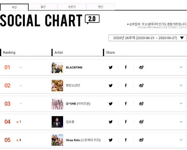Expand the IZ*ONE ranking details
Viewport: 187px width, 150px height.
pyautogui.click(x=181, y=103)
